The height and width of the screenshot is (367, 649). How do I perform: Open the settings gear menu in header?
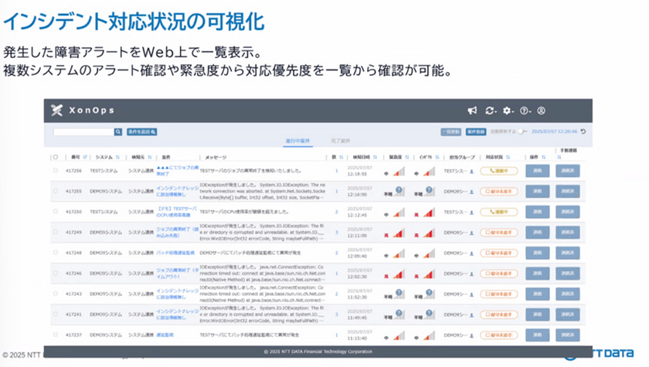tap(508, 111)
